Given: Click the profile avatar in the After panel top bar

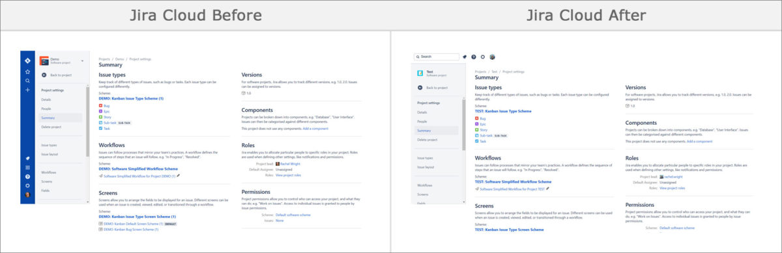Looking at the screenshot, I should pos(493,57).
